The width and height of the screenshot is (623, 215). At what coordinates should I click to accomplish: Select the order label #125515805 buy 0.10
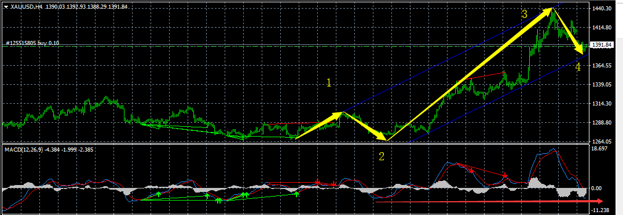click(32, 43)
